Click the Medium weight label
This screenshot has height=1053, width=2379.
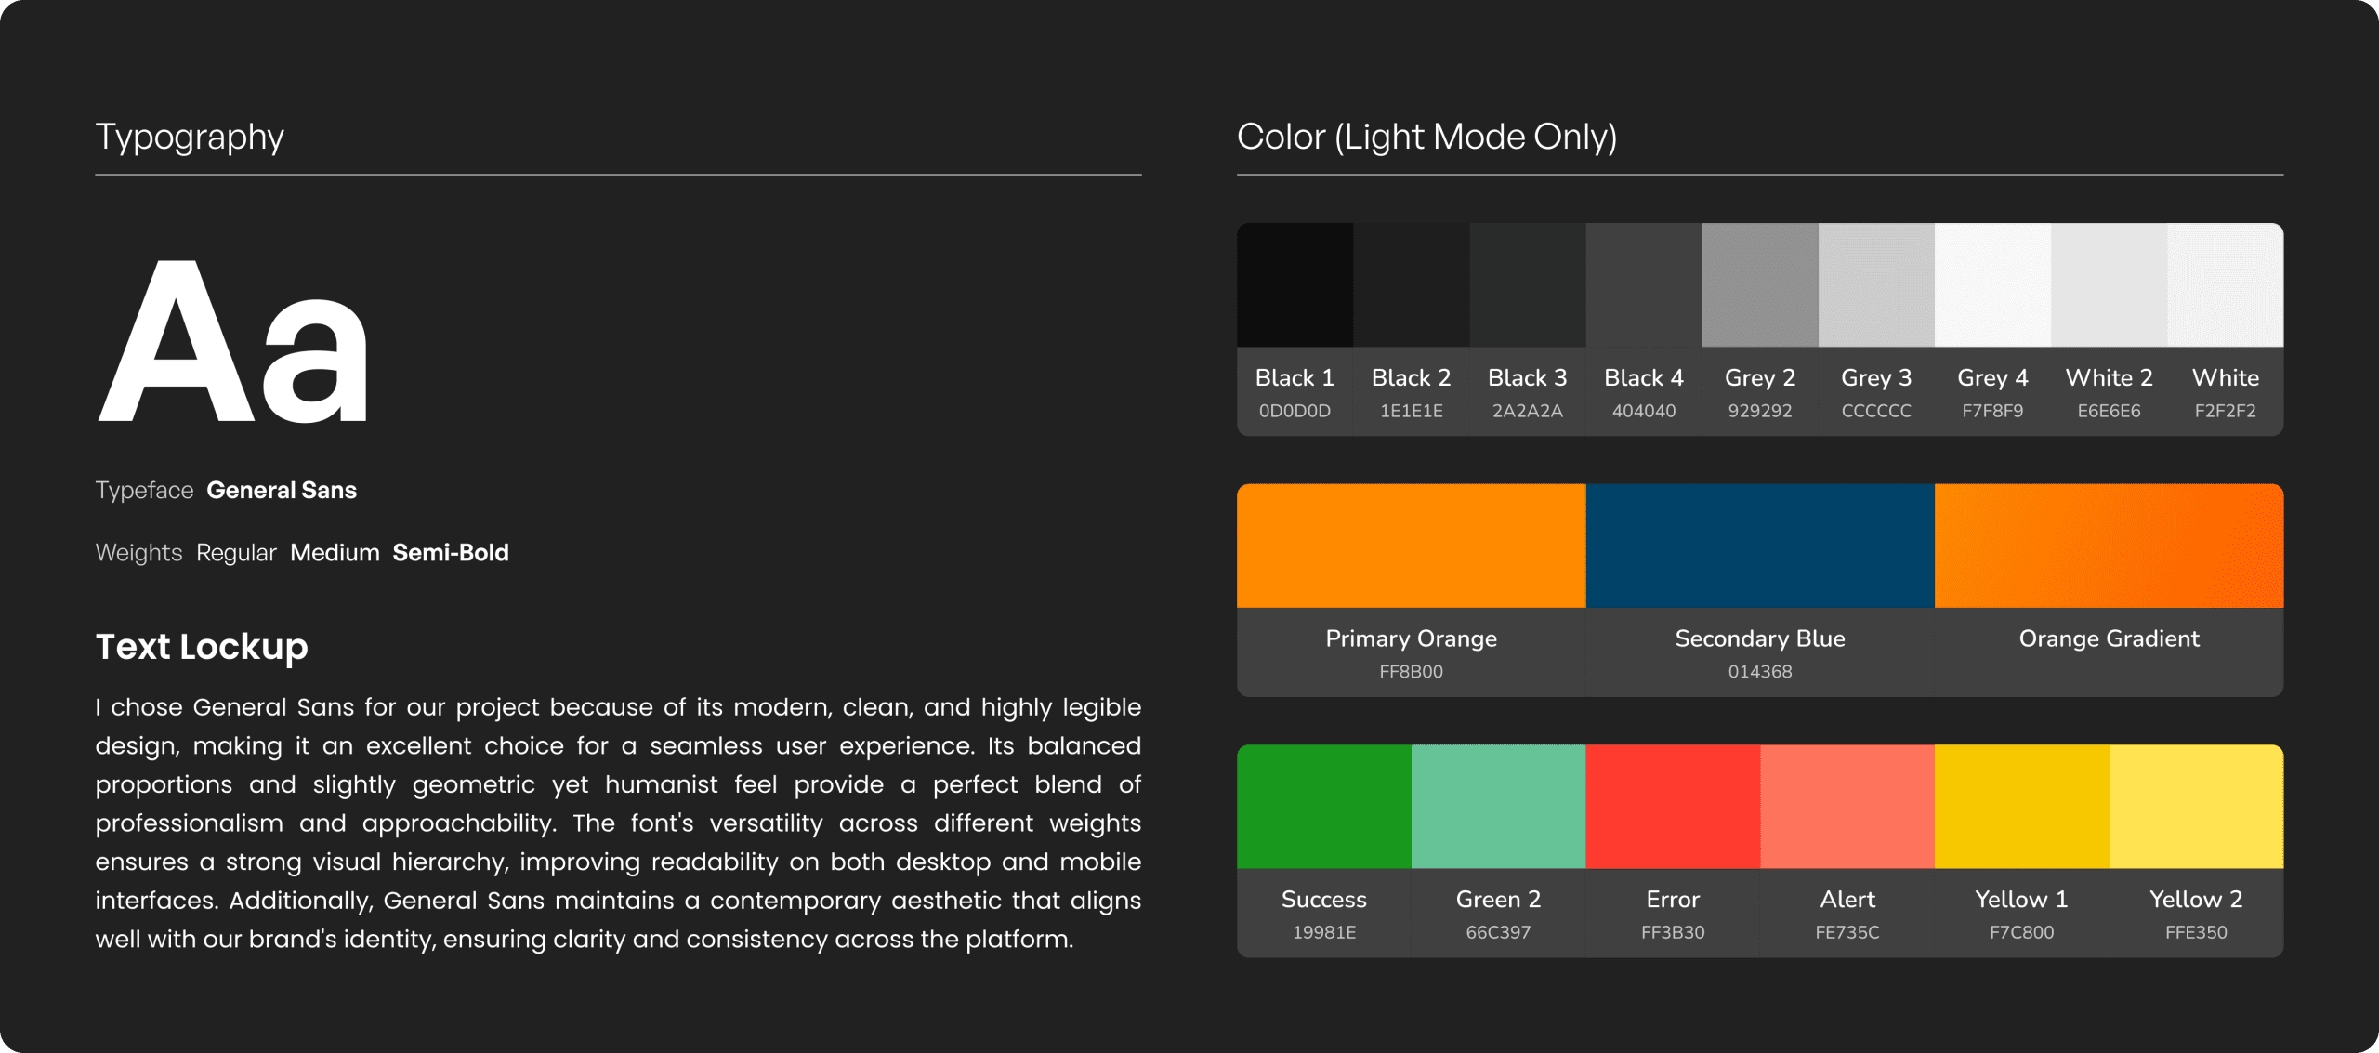pos(335,553)
